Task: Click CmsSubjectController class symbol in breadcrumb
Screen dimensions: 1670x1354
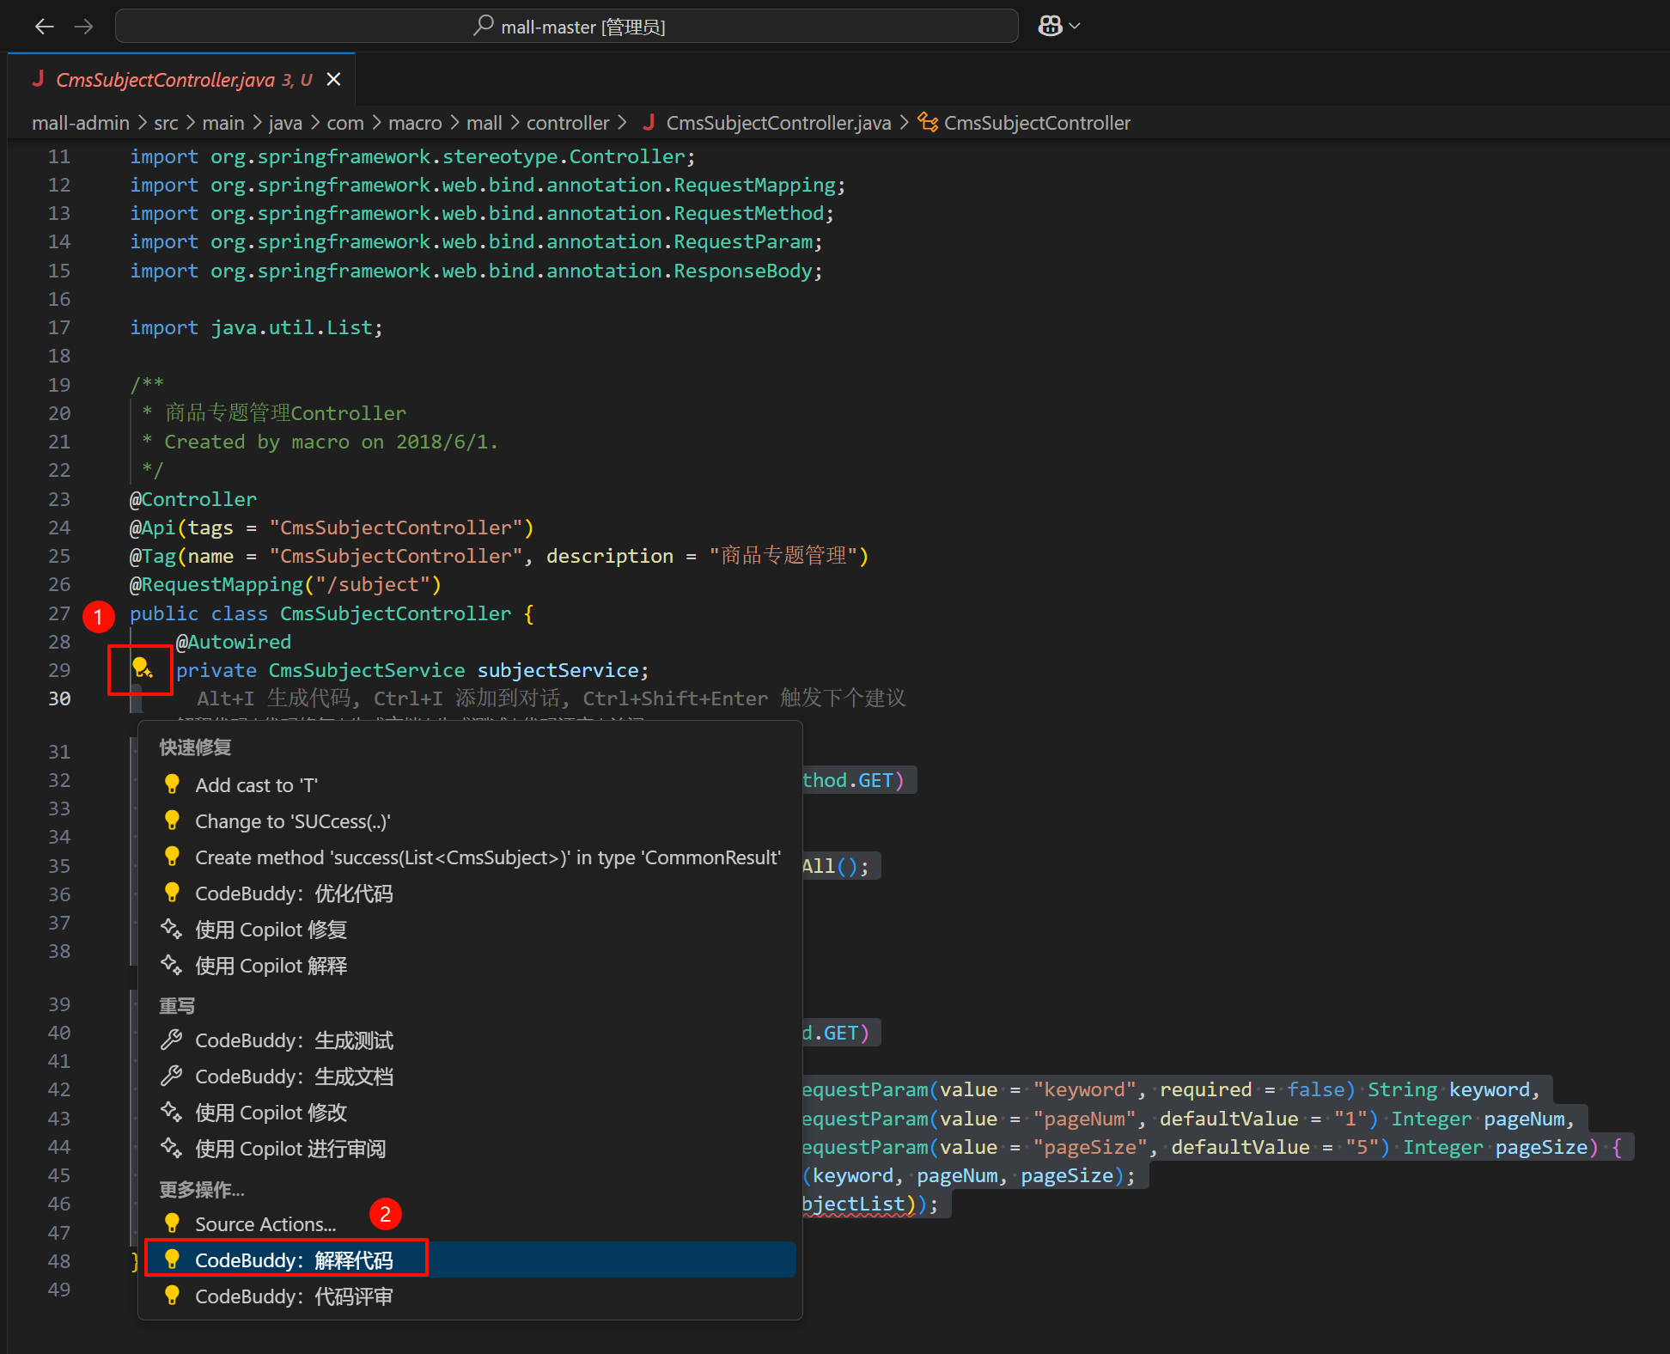Action: click(x=1036, y=123)
